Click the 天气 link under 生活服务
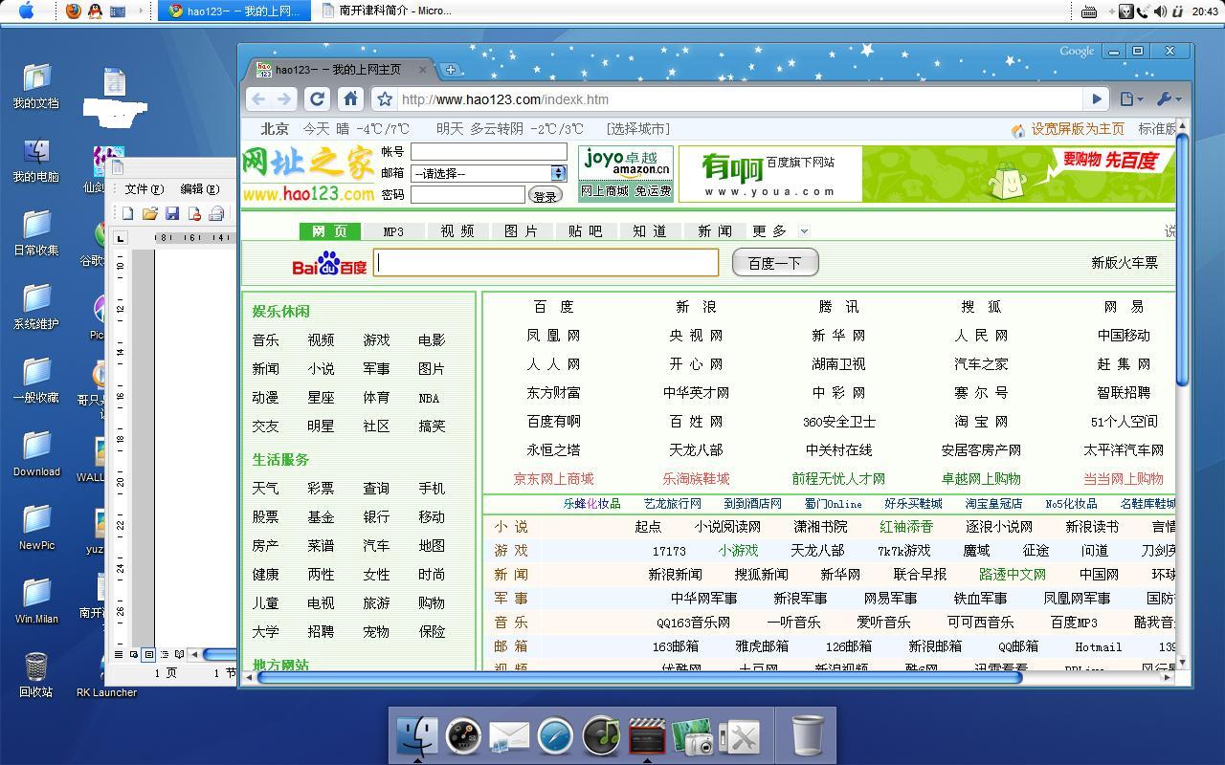The height and width of the screenshot is (765, 1225). point(265,489)
